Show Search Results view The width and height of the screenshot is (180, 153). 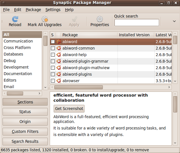(25, 141)
